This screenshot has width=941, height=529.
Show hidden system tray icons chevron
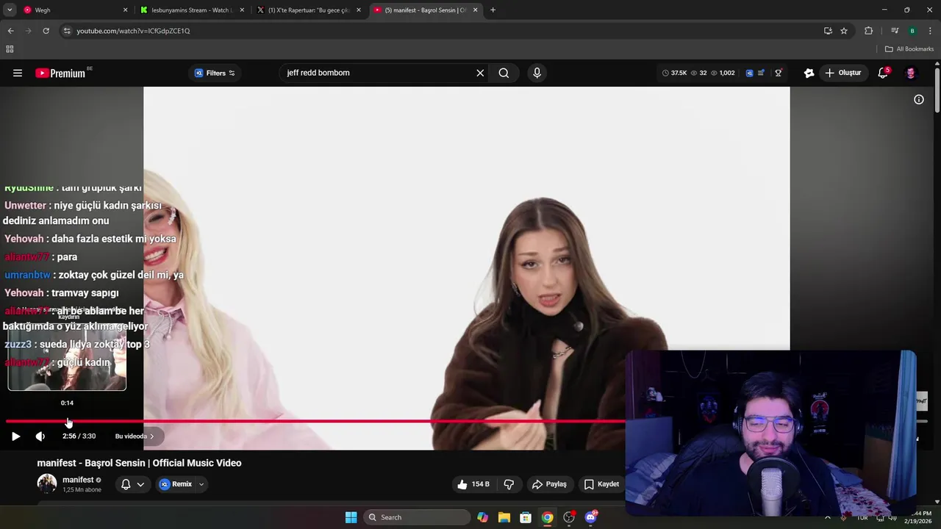click(x=827, y=517)
